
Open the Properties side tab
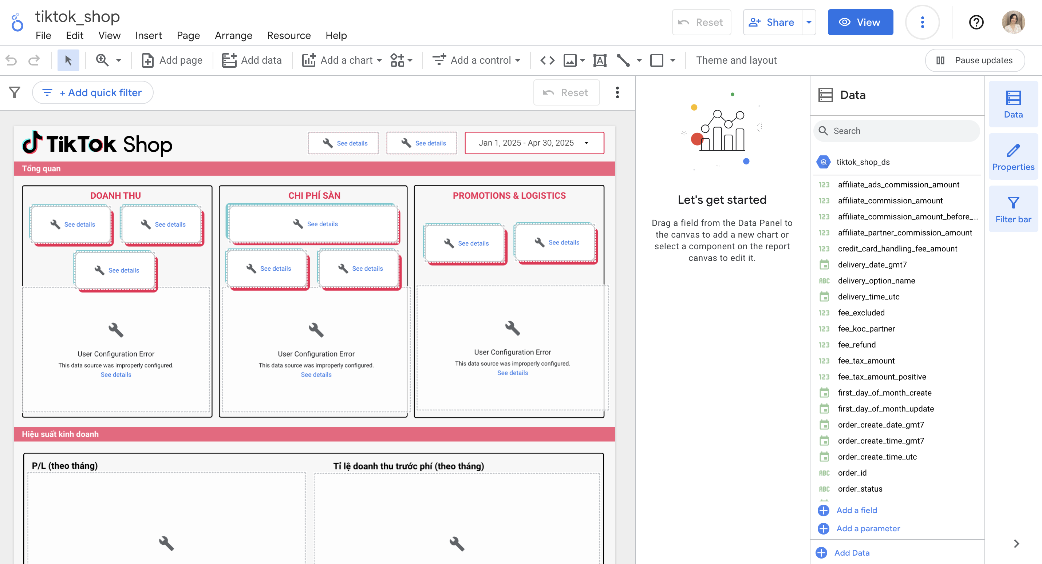pos(1013,157)
